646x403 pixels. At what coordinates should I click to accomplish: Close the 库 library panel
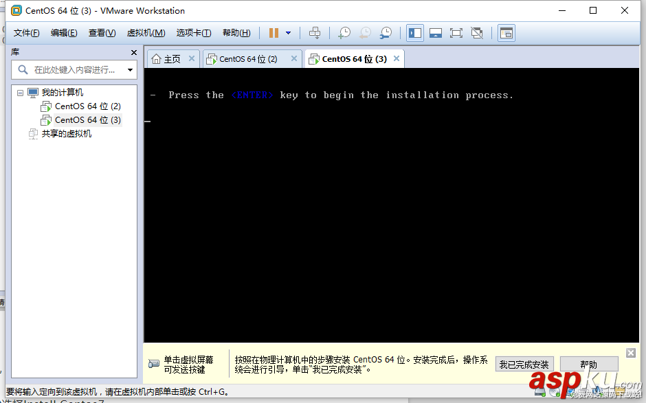tap(133, 52)
